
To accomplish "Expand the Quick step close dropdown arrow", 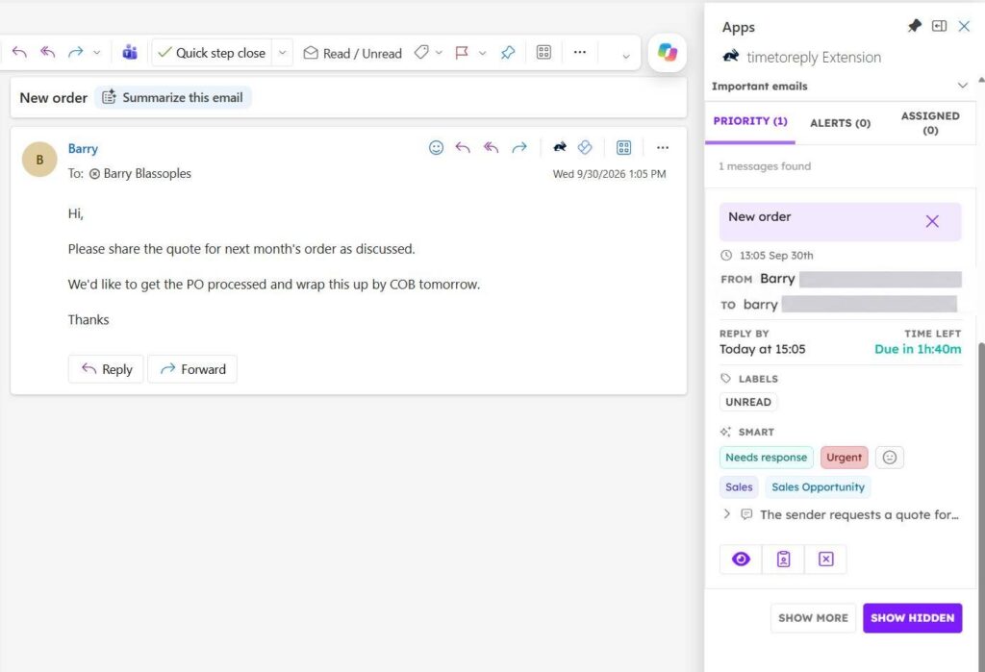I will coord(282,53).
